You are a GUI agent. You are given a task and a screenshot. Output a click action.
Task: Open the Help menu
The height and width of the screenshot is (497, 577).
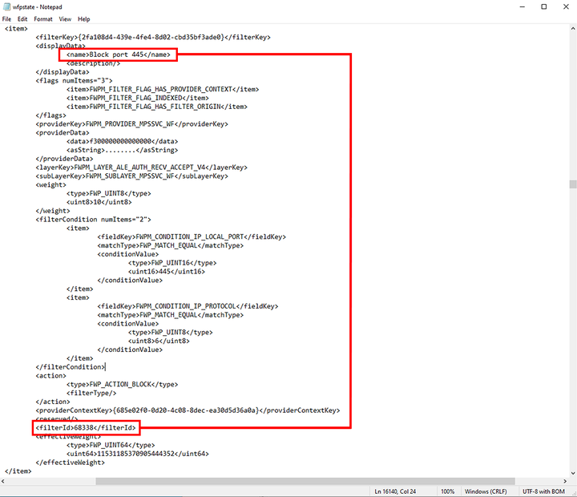[84, 19]
